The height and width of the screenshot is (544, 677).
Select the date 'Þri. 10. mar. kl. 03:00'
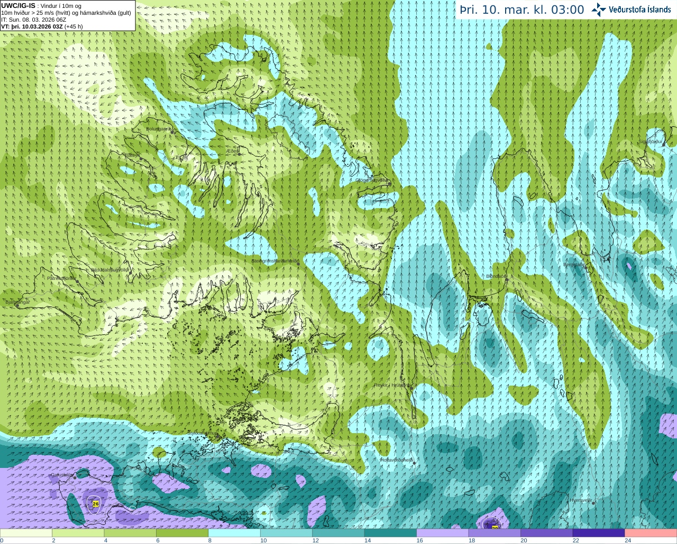[522, 10]
